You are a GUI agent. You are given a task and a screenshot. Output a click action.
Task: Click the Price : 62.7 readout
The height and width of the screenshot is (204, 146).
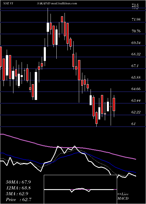coord(18,200)
